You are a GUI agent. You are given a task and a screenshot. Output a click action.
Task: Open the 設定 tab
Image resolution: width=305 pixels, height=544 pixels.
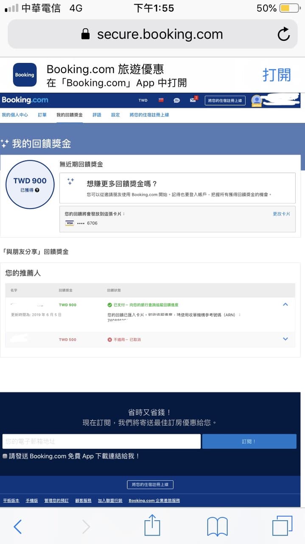click(x=115, y=115)
